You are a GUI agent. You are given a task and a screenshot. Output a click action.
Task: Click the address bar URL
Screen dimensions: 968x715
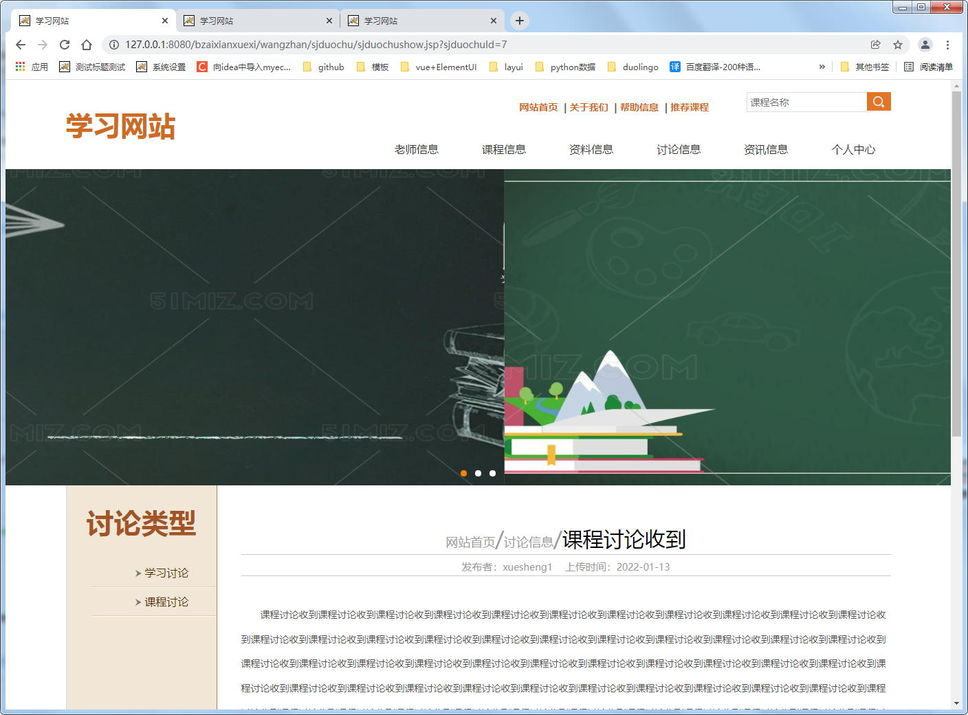pyautogui.click(x=316, y=45)
